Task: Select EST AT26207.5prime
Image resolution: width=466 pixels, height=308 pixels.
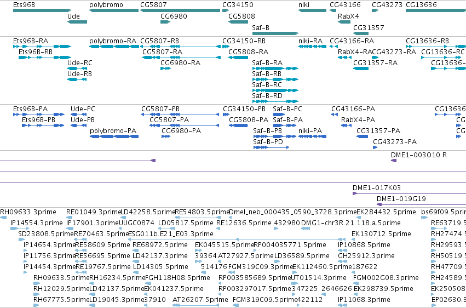Action: [196, 305]
